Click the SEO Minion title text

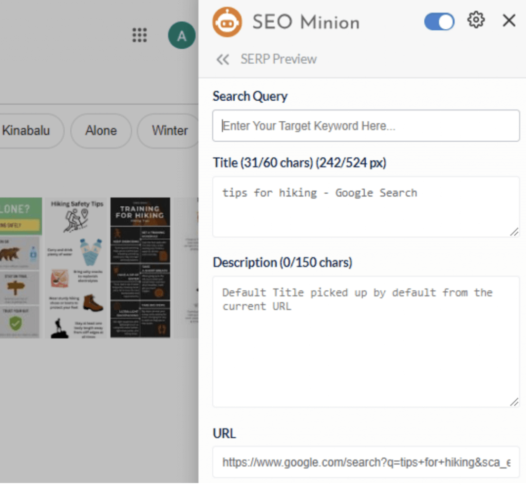click(x=306, y=22)
